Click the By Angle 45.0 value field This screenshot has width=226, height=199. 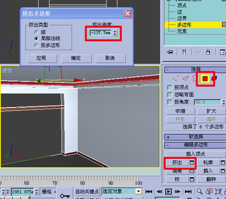(207, 102)
